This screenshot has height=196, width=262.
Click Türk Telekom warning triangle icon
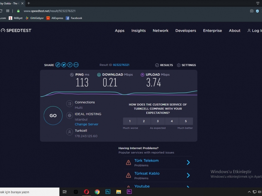(x=128, y=162)
